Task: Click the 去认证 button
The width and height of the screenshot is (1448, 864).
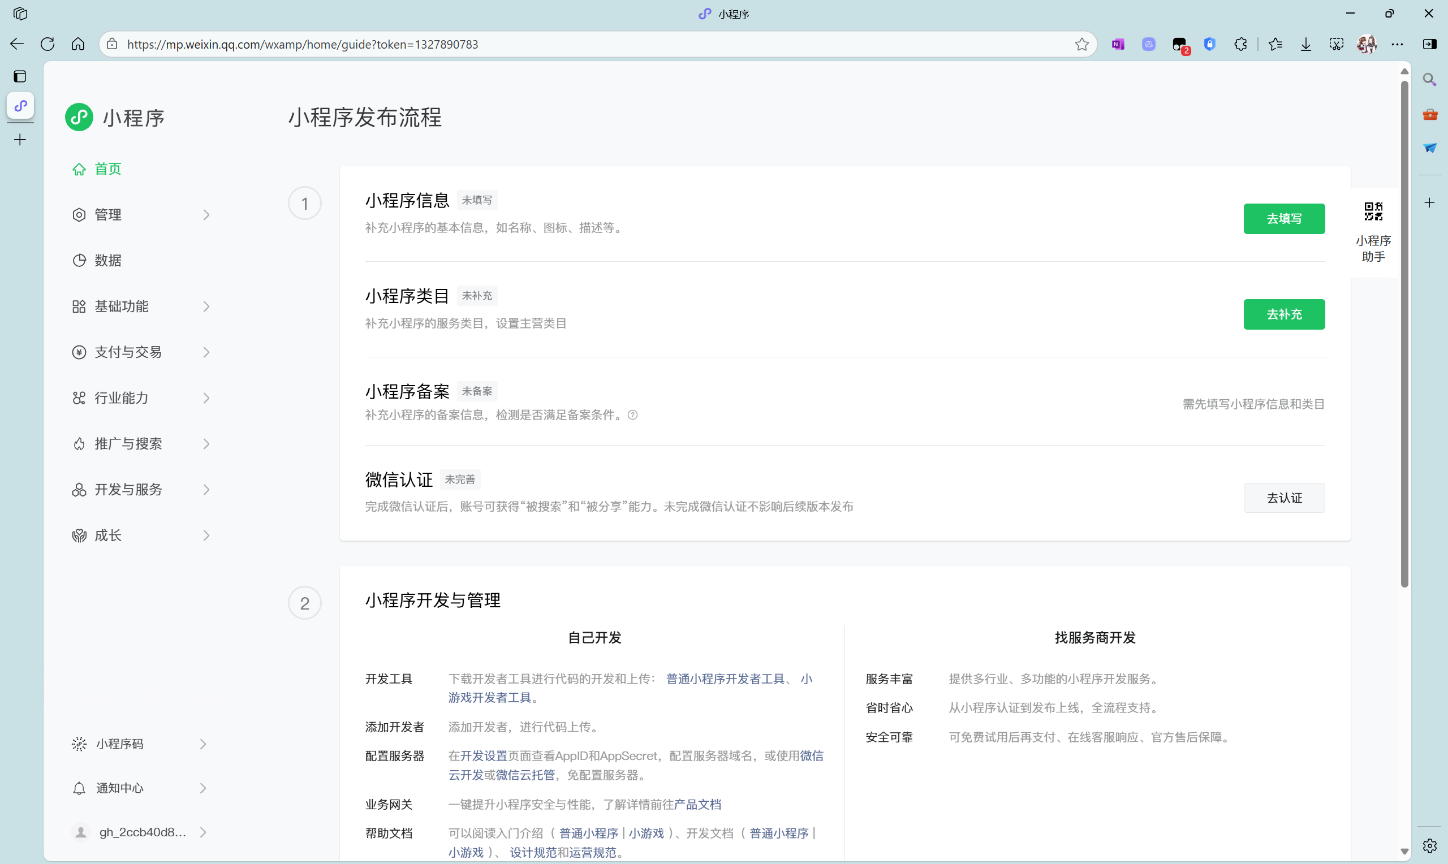Action: [1284, 498]
